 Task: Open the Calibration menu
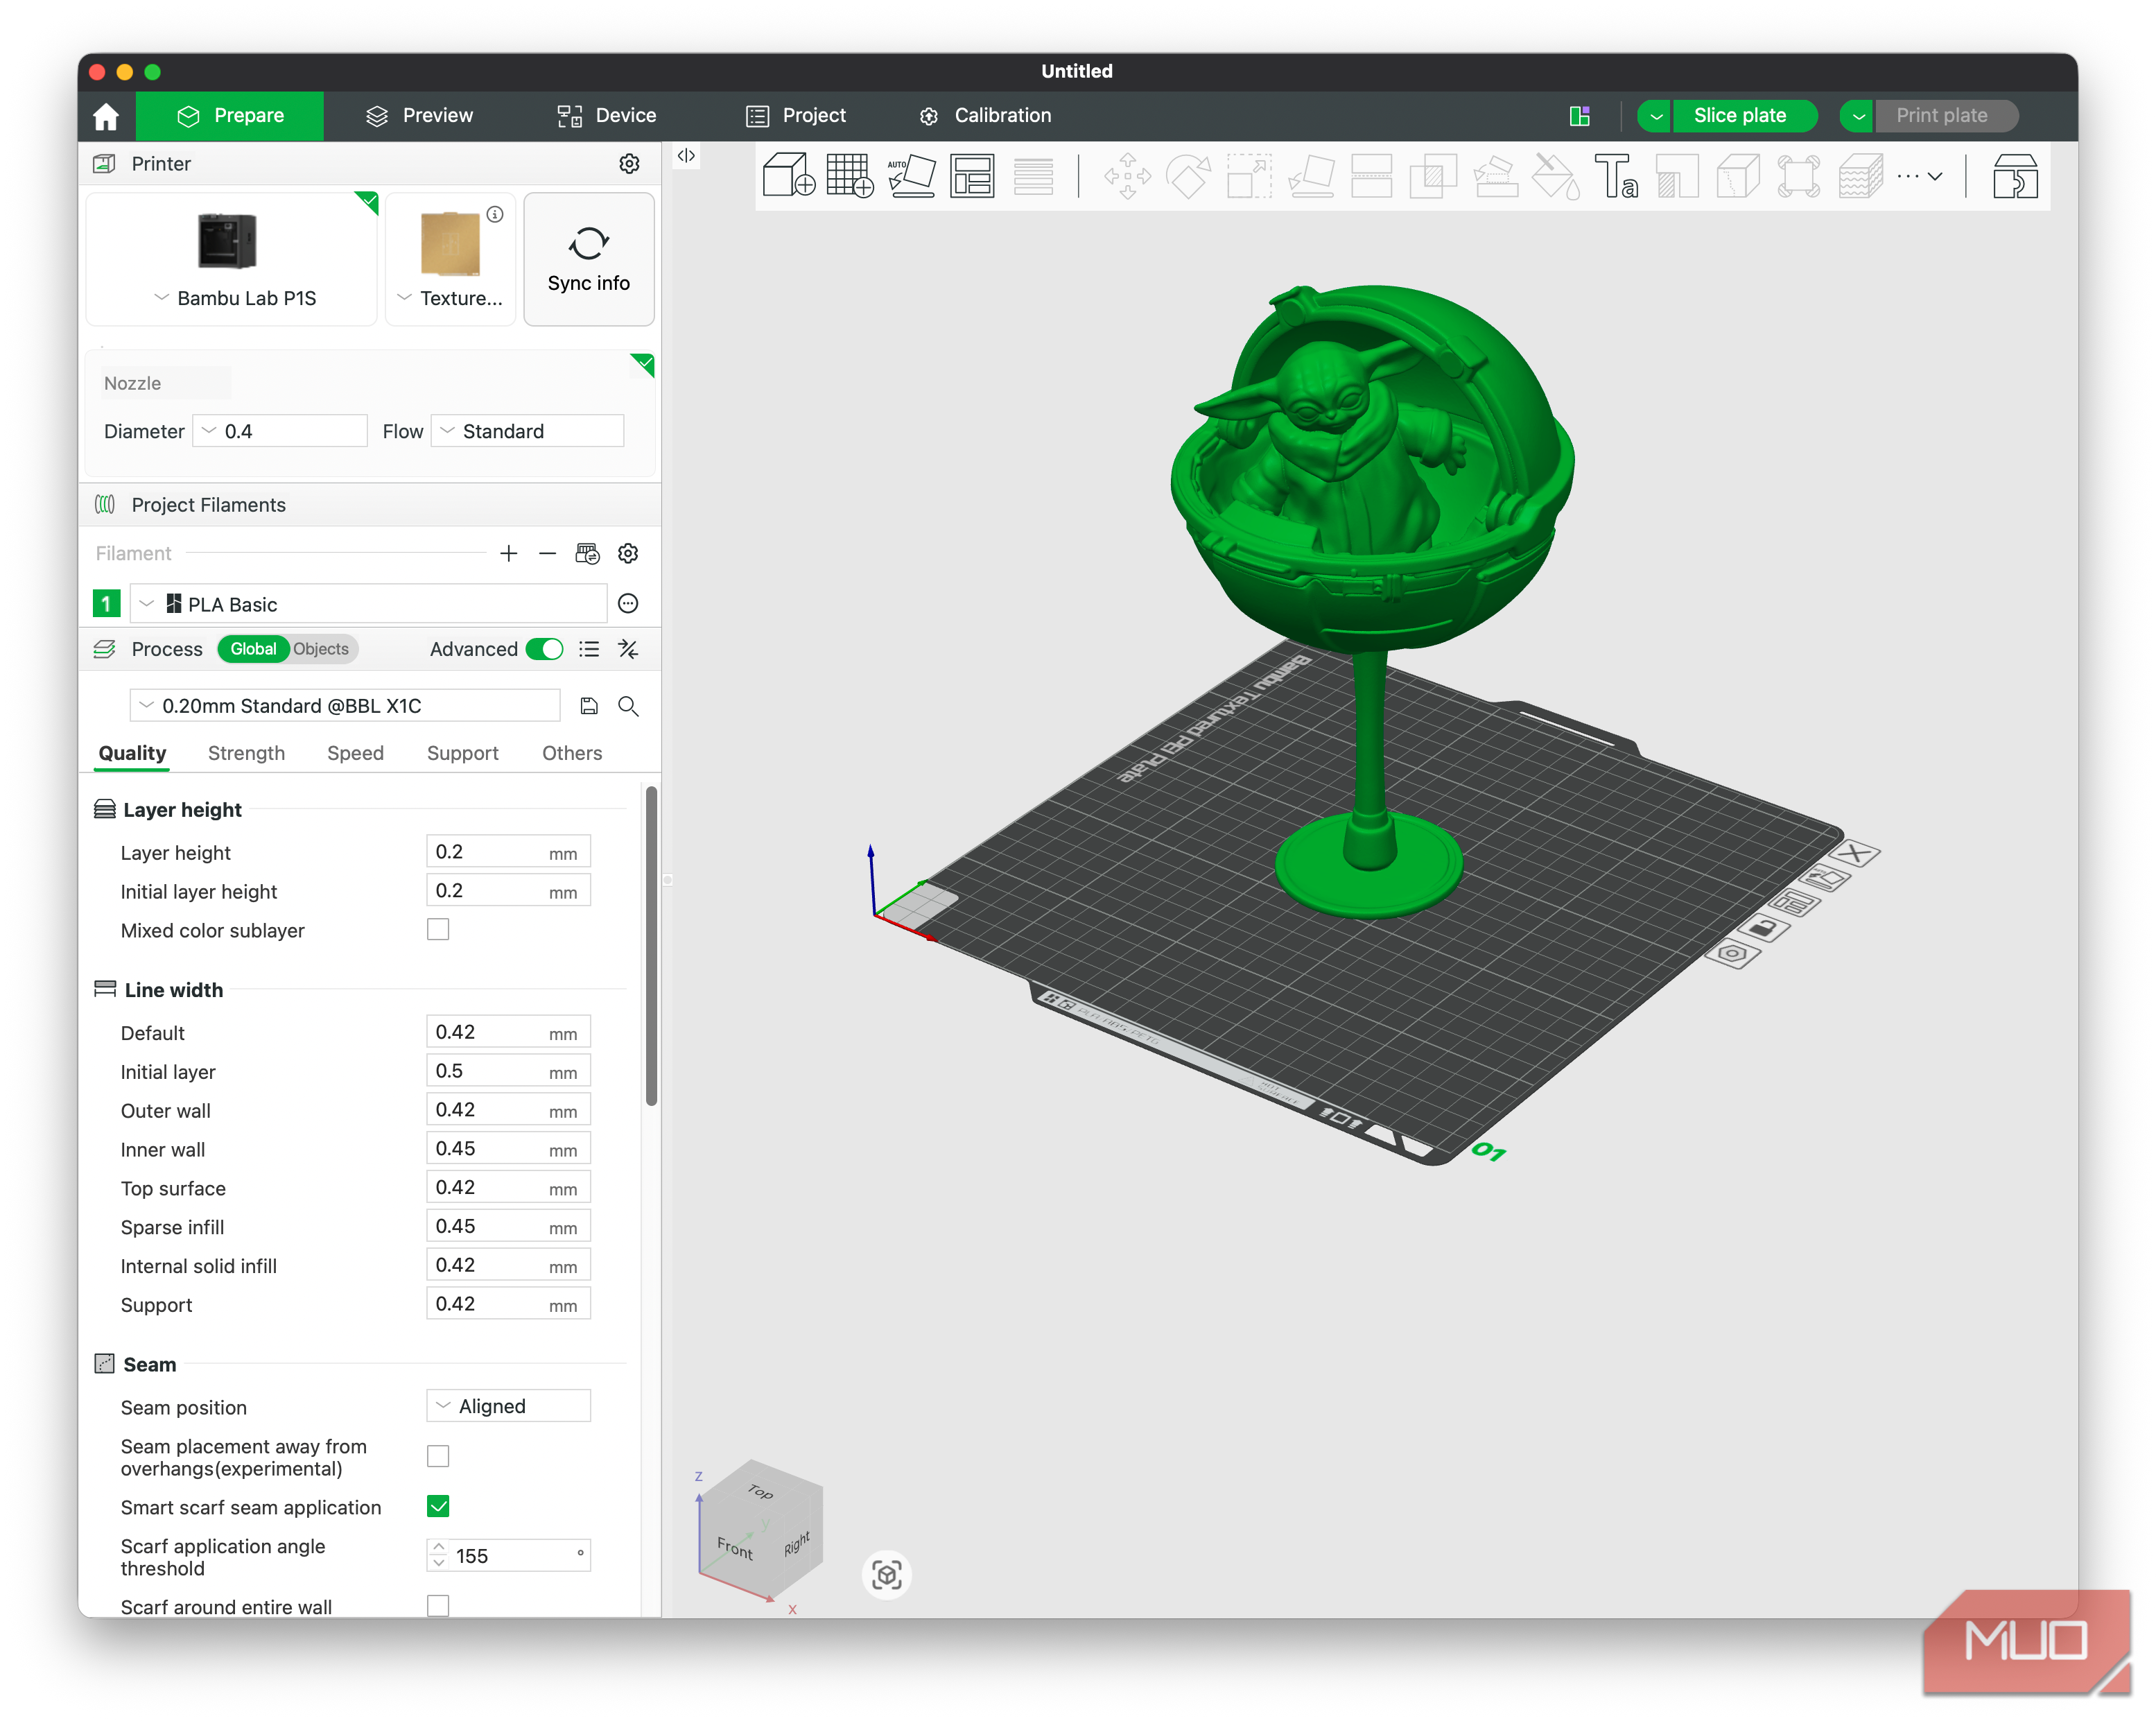coord(985,116)
